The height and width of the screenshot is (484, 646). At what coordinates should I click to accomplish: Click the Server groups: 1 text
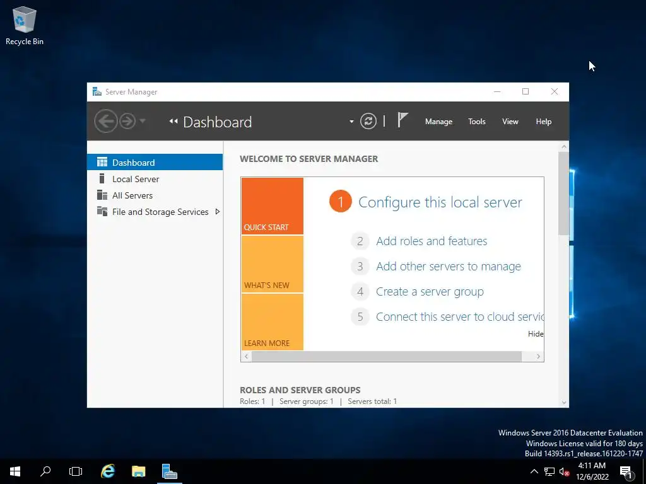click(306, 401)
